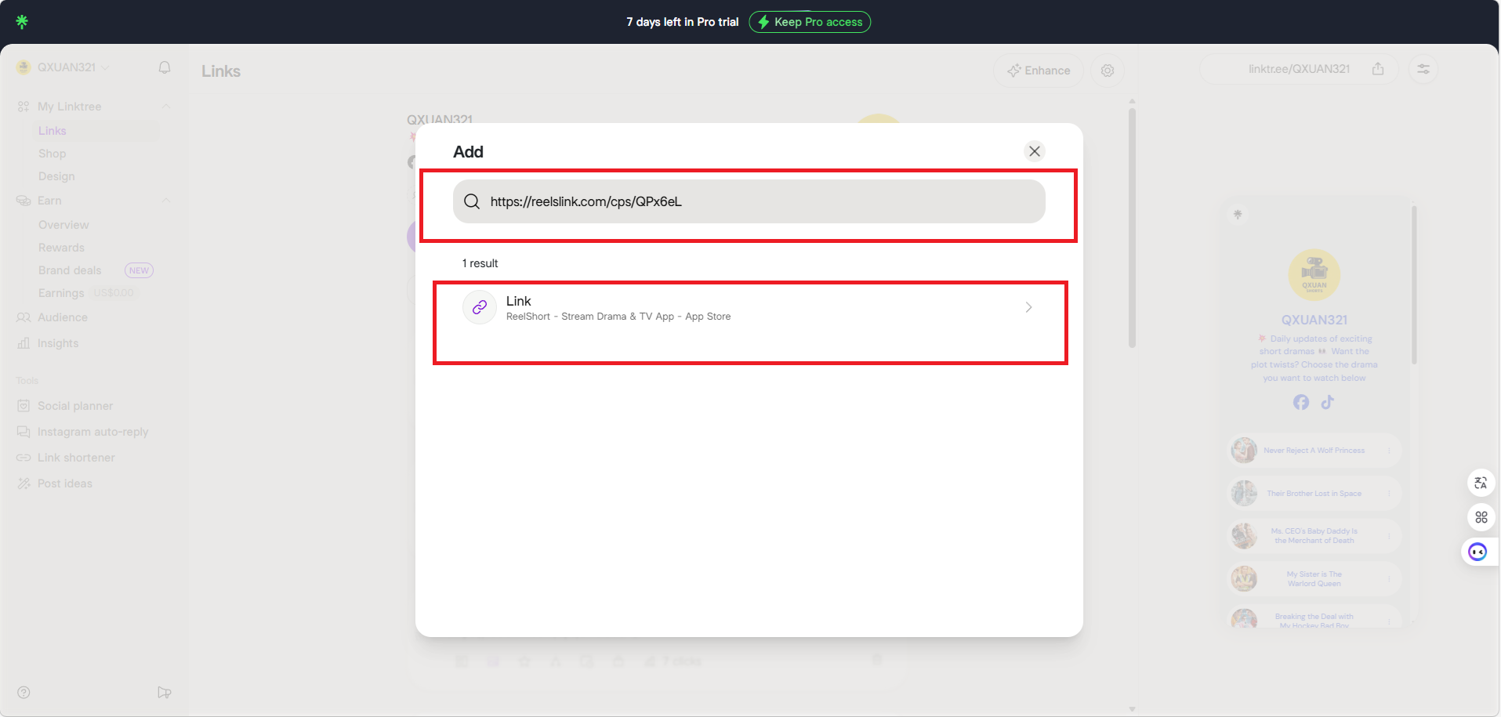Click the Enhance button
The image size is (1501, 717).
(x=1039, y=71)
